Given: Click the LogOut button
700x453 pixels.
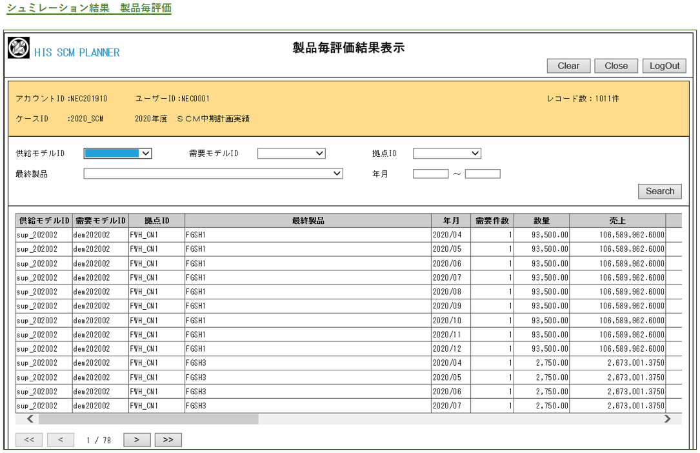Looking at the screenshot, I should click(x=665, y=66).
